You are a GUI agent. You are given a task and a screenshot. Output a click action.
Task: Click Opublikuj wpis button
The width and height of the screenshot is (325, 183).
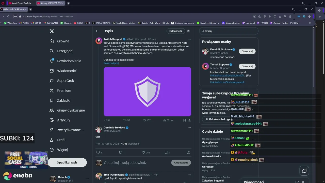(x=67, y=162)
